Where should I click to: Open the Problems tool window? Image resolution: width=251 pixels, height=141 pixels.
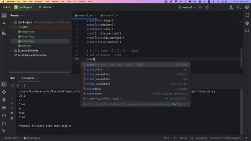[x=4, y=123]
